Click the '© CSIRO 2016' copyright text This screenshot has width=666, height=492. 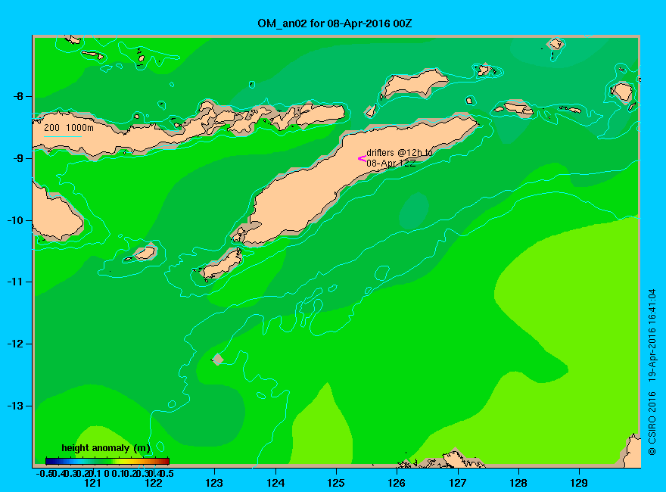pos(652,423)
